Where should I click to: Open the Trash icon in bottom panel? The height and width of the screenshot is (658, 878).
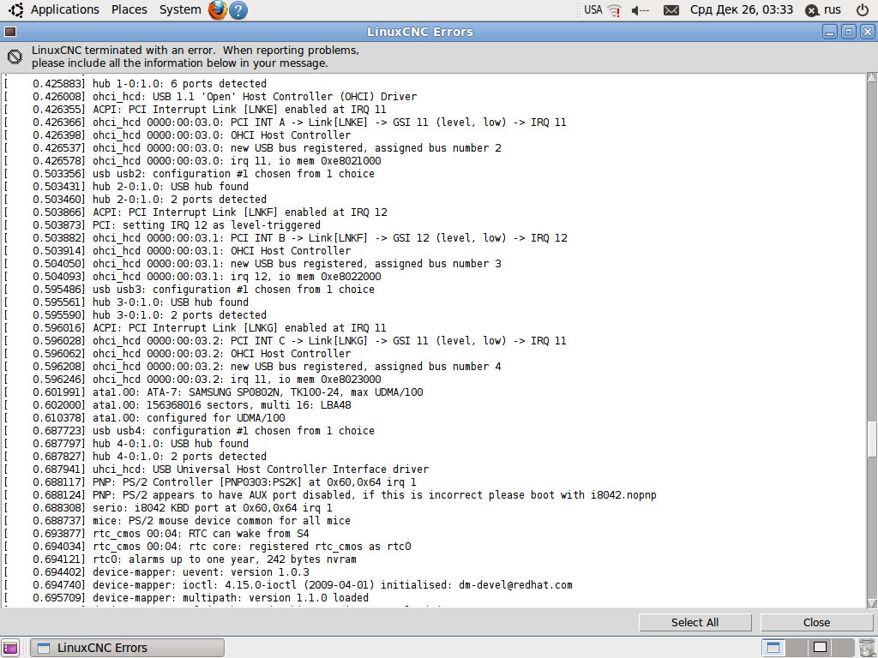tap(866, 648)
